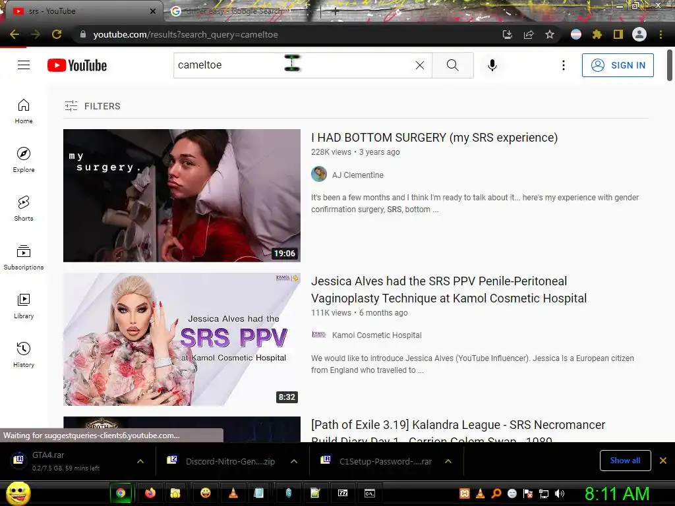The image size is (675, 506).
Task: Bookmark this page with the star
Action: (550, 34)
